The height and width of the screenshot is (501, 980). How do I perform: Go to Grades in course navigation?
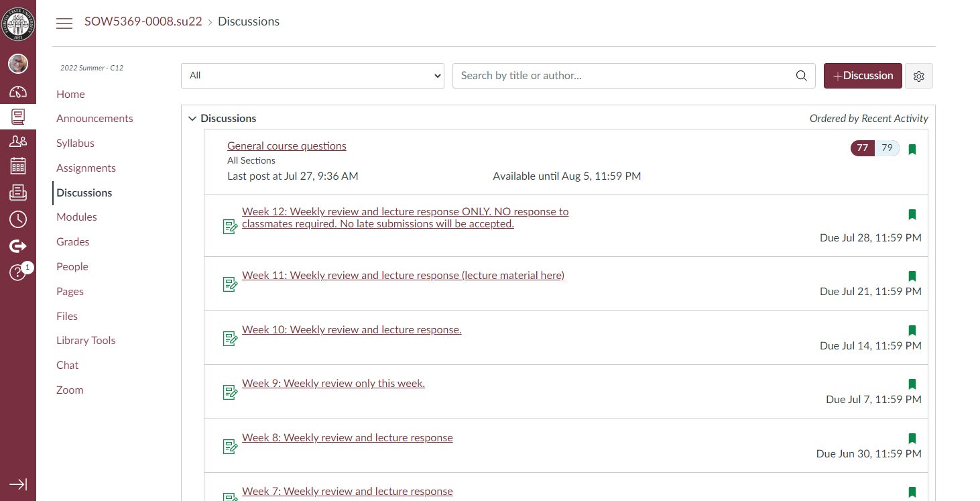tap(72, 241)
